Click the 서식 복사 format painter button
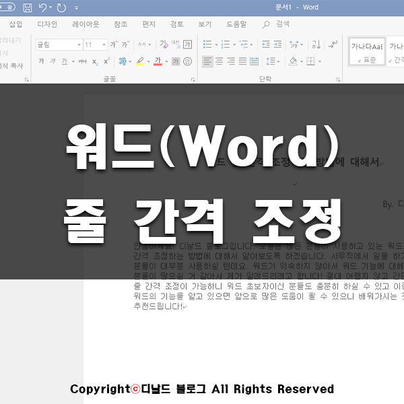404x404 pixels. tap(11, 66)
